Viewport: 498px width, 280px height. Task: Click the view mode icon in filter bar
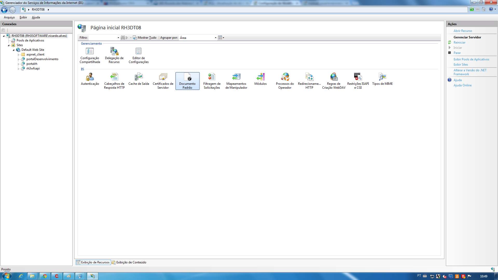tap(221, 38)
